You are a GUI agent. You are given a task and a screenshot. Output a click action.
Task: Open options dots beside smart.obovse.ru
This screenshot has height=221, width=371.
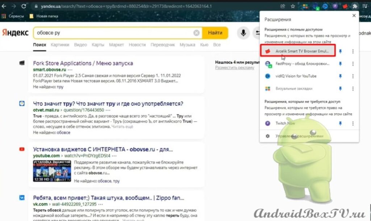tap(70, 70)
